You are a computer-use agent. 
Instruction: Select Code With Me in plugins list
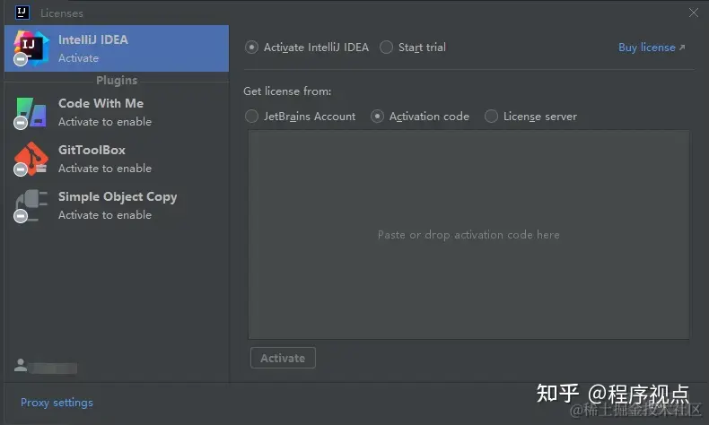point(117,112)
